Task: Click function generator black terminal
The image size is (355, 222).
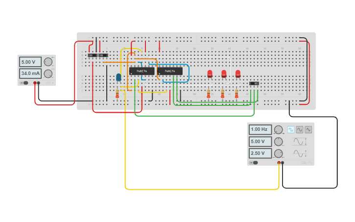Action: tap(283, 163)
